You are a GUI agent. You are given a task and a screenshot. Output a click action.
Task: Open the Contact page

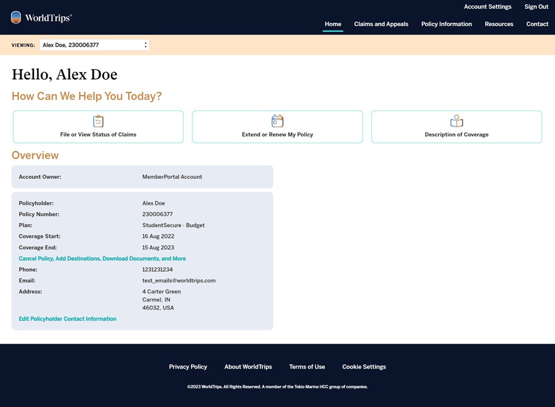point(537,24)
